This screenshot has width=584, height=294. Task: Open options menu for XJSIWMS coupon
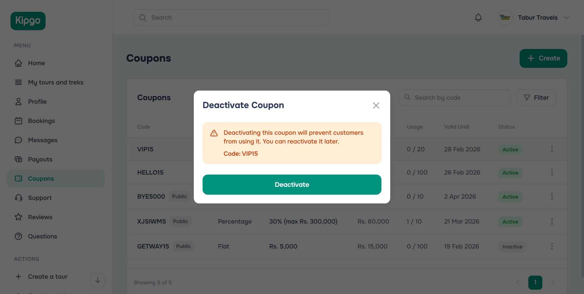coord(552,221)
